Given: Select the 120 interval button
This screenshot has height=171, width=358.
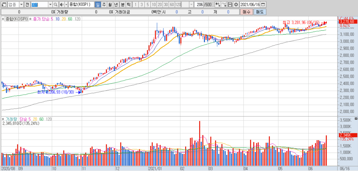Looking at the screenshot, I should click(178, 5).
